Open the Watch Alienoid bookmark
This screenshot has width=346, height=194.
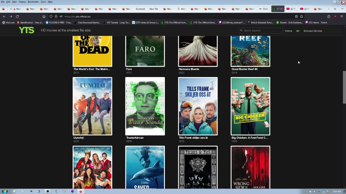260,23
